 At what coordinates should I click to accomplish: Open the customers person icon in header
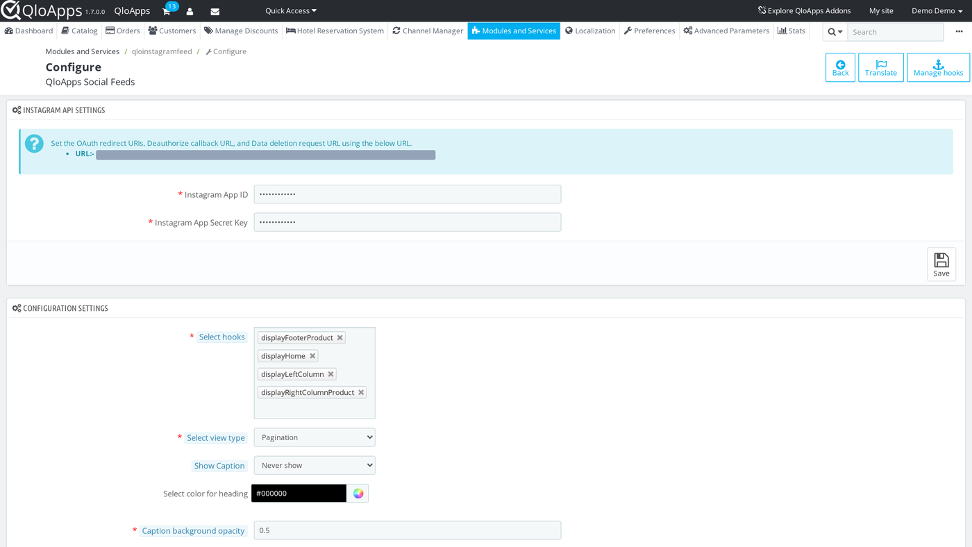click(190, 11)
